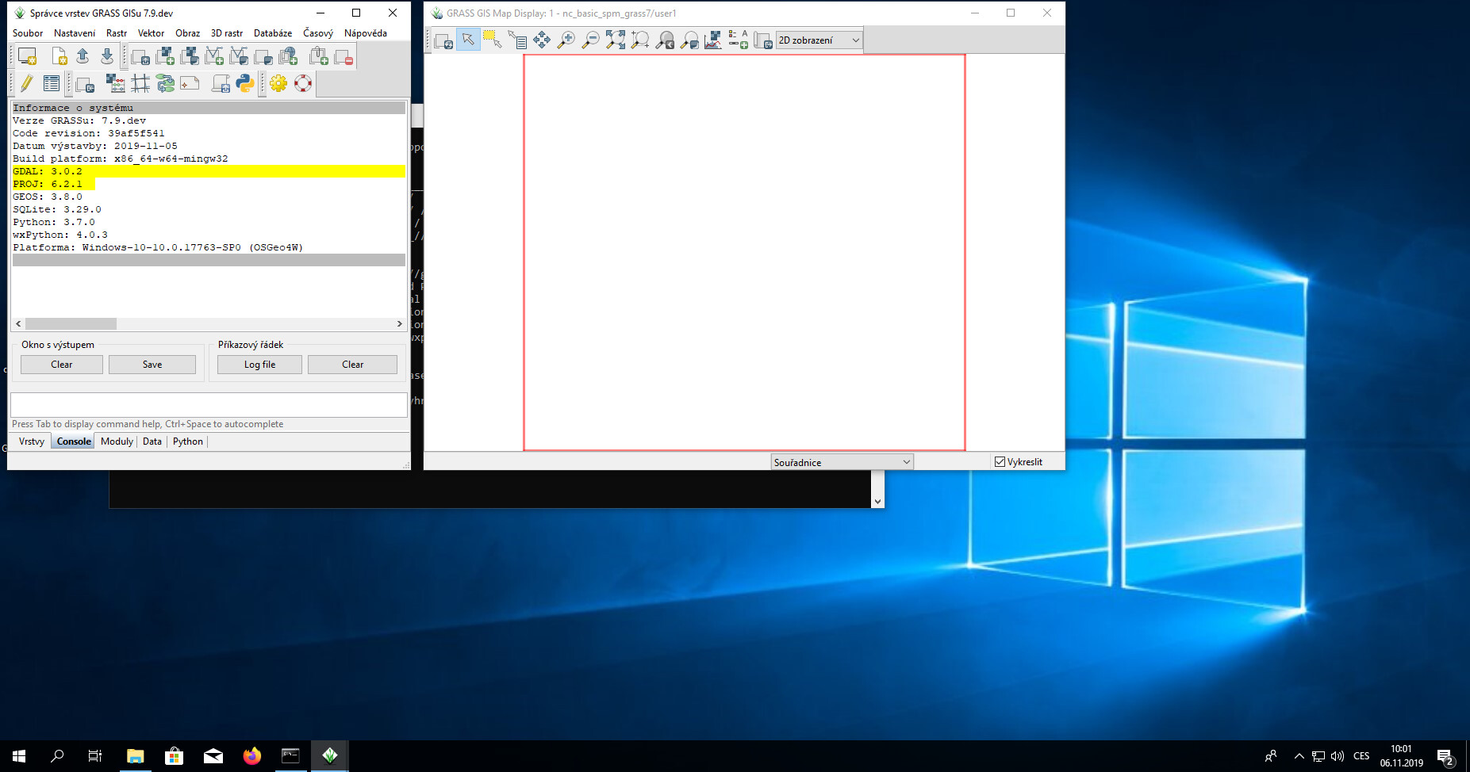The width and height of the screenshot is (1470, 772).
Task: Open raster map calculator icon
Action: tap(116, 83)
